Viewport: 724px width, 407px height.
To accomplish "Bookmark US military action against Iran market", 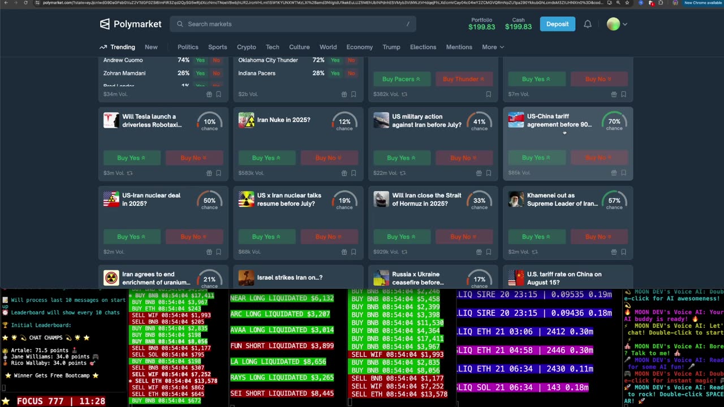I will coord(488,173).
